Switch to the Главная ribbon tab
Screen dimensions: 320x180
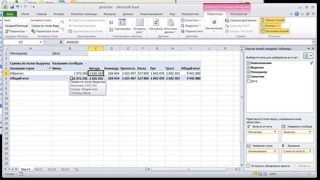(x=41, y=14)
